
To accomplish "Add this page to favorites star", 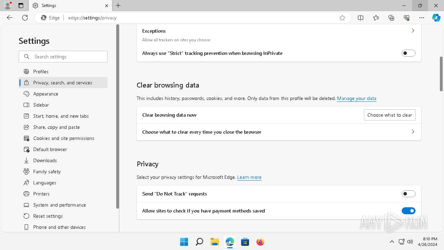I will click(x=342, y=18).
